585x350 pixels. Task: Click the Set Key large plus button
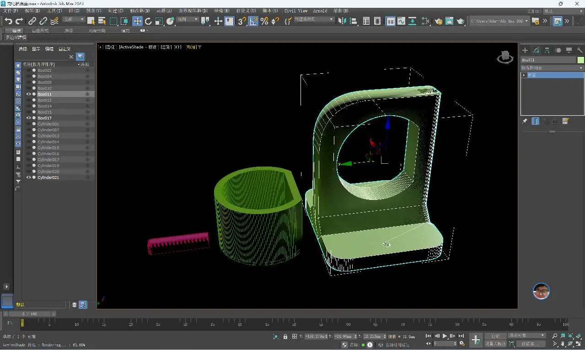click(x=476, y=340)
